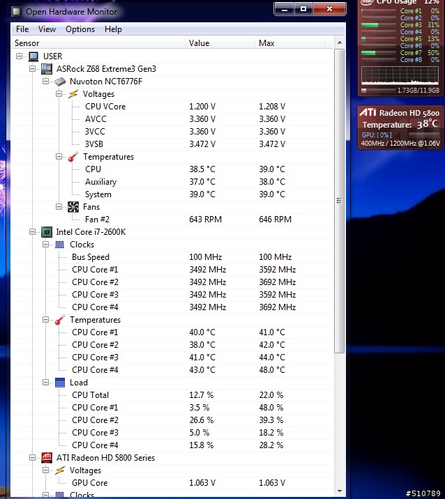
Task: Maximize the Open Hardware Monitor window
Action: [x=303, y=9]
